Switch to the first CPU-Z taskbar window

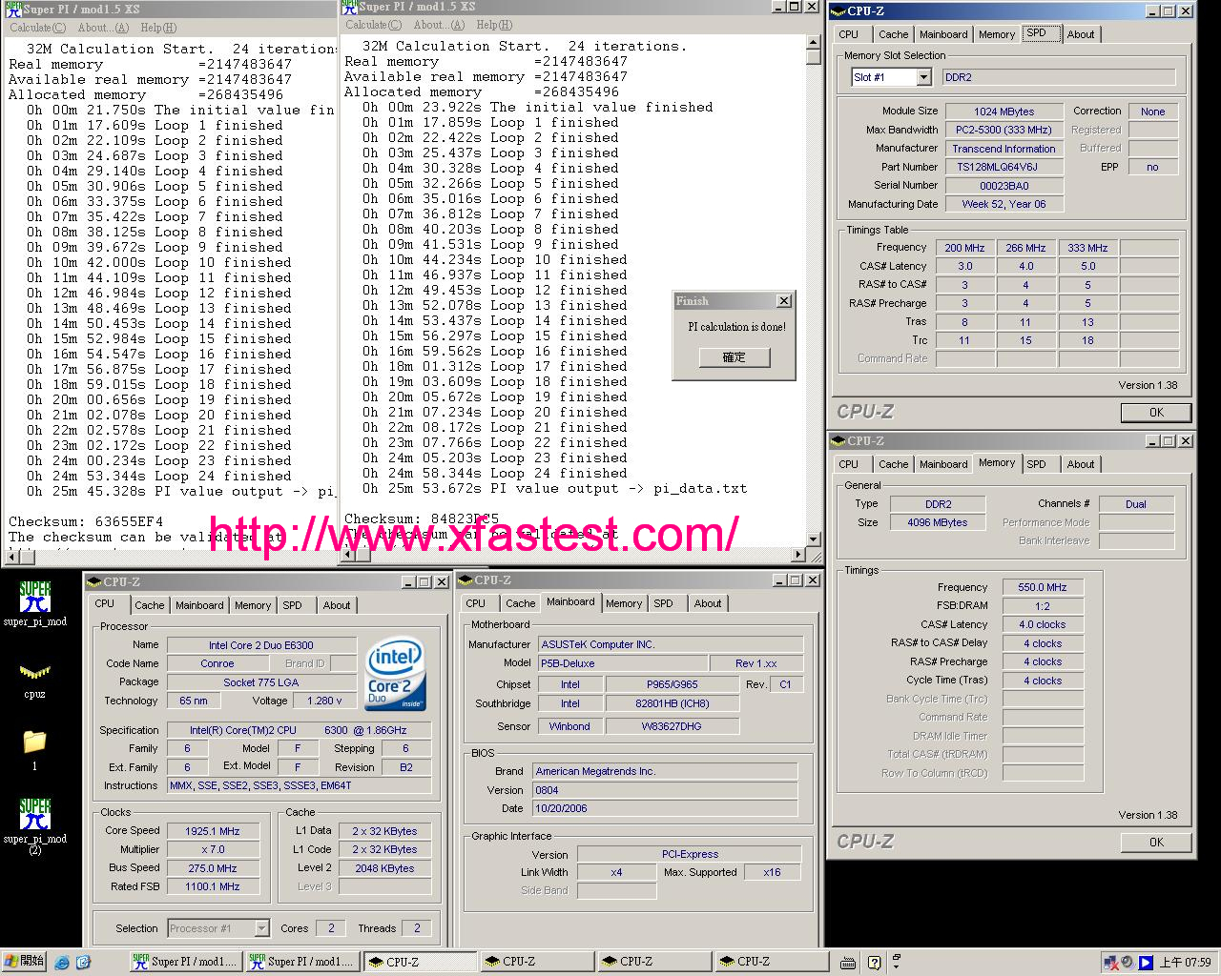[418, 962]
